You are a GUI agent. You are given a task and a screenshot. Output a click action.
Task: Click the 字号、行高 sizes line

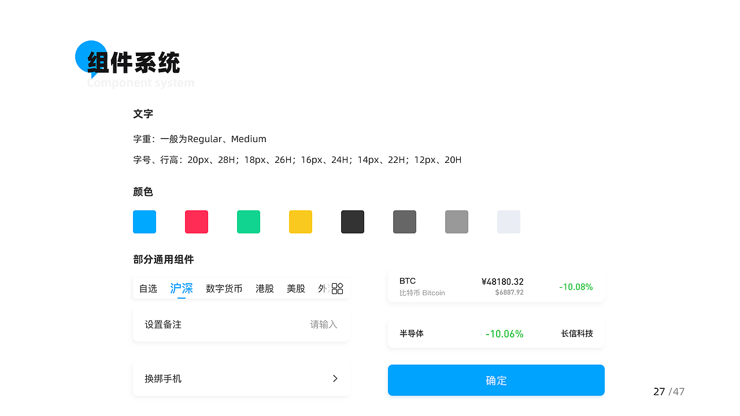(x=297, y=160)
